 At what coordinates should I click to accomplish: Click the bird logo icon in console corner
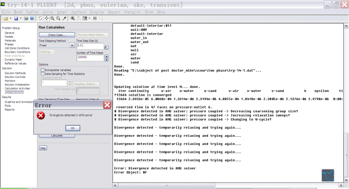pos(328,175)
